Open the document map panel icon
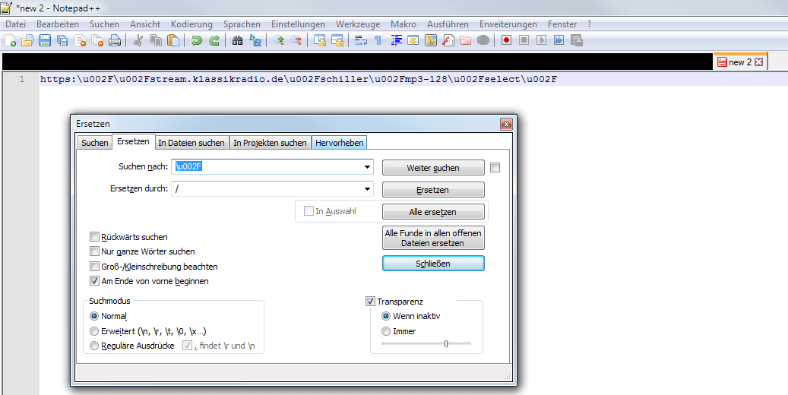The width and height of the screenshot is (788, 395). coord(431,41)
